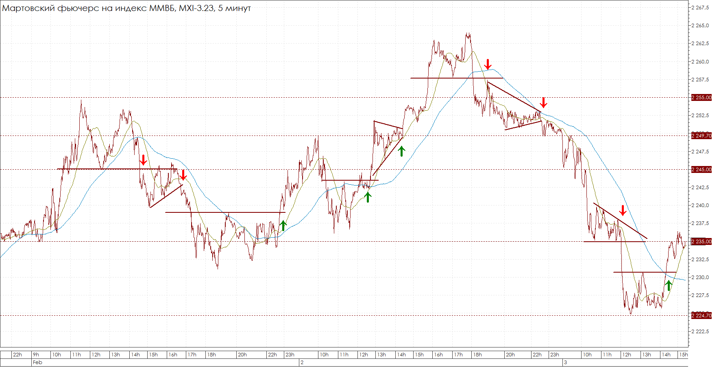Select the 2 265,0 price axis label
The width and height of the screenshot is (719, 367).
click(700, 25)
